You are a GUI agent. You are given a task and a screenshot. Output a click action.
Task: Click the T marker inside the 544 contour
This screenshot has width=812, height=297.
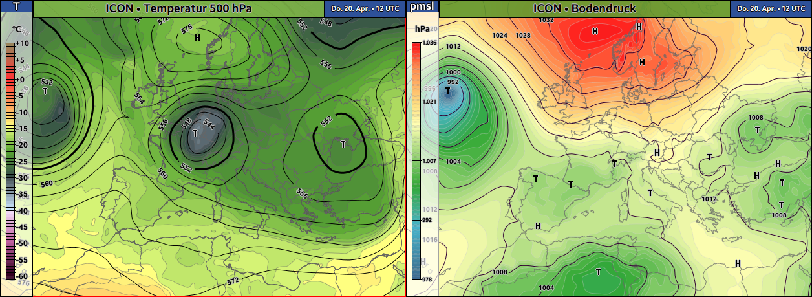tap(195, 133)
